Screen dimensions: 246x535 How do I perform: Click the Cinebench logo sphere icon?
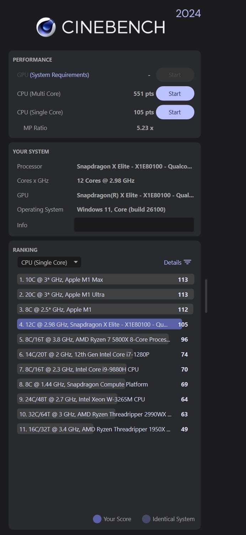point(46,27)
